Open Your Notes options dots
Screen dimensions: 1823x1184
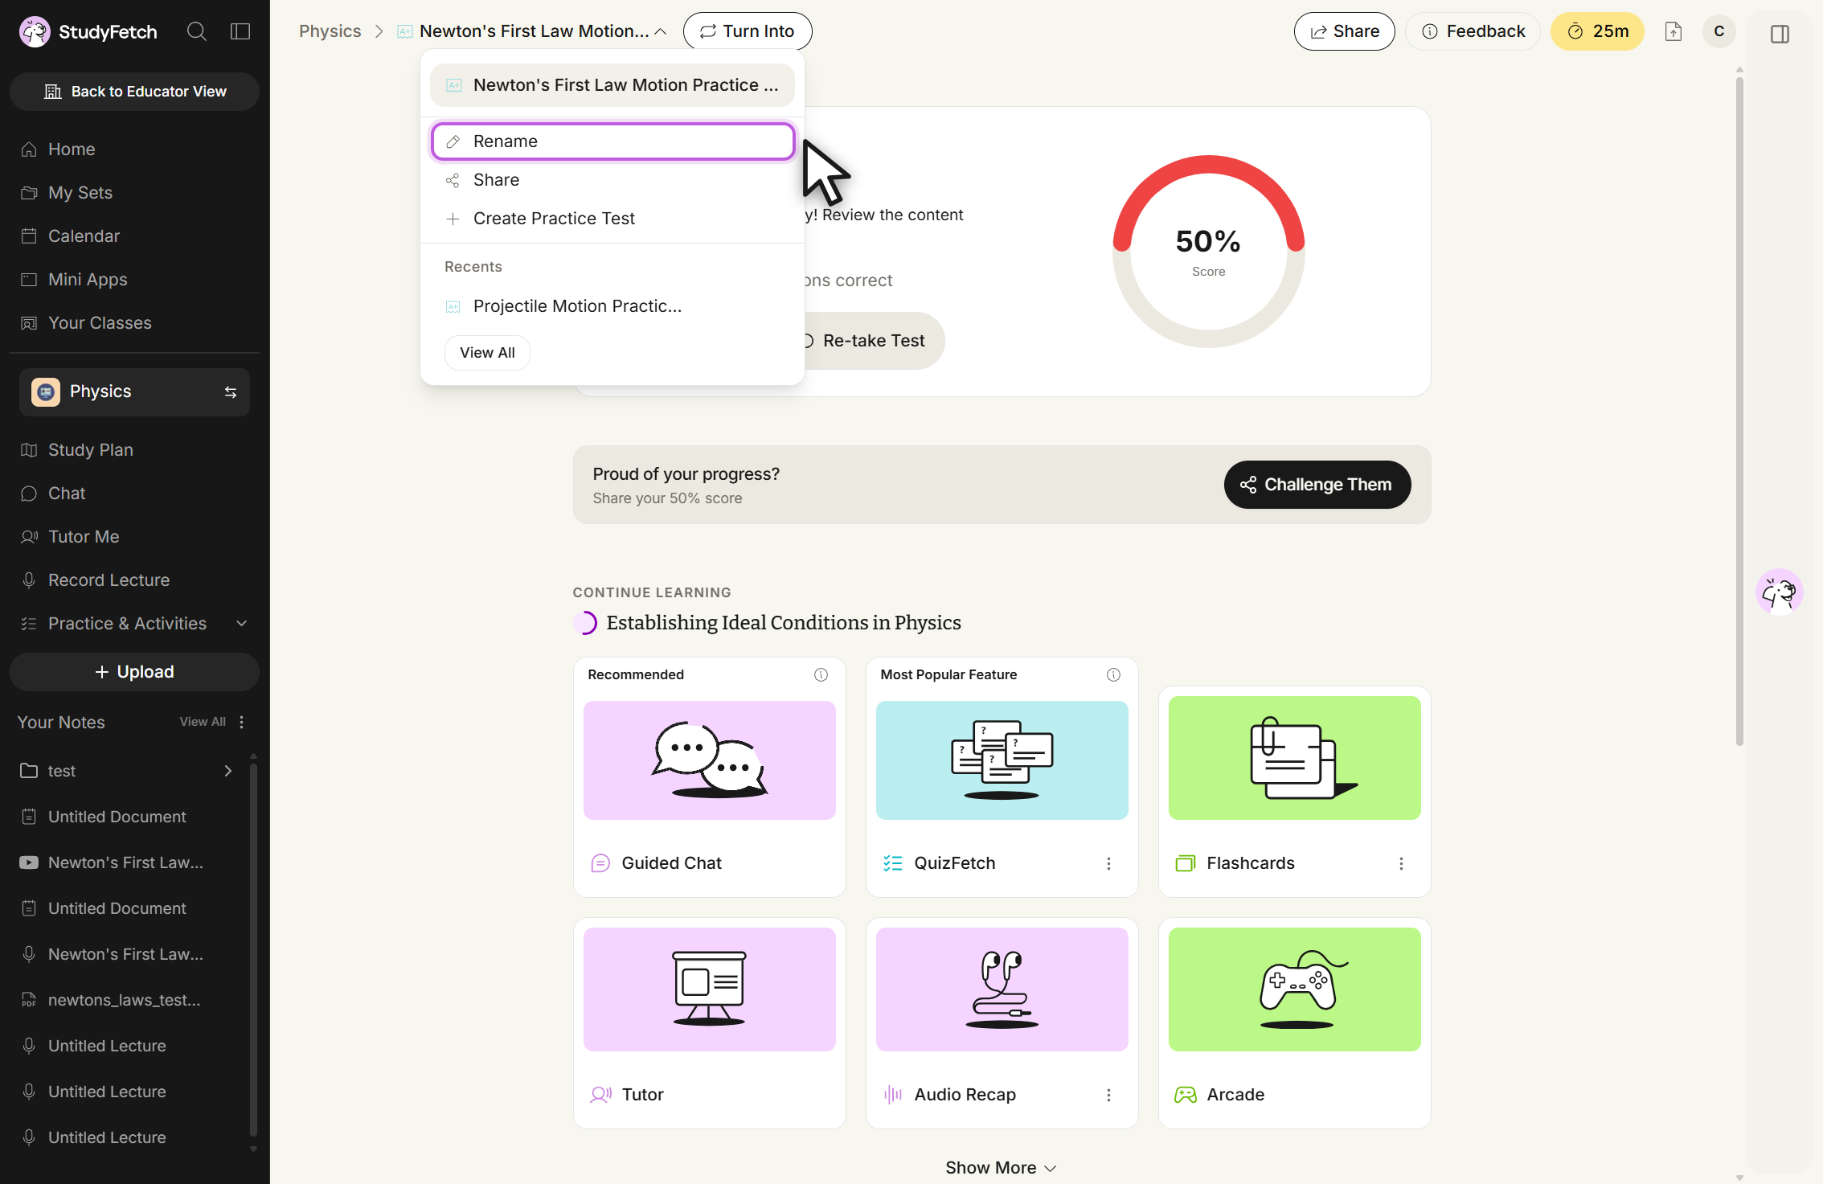[x=241, y=722]
